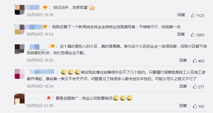Reply to the 19:38 comment
Viewport: 213px width, 113px height.
click(x=181, y=15)
